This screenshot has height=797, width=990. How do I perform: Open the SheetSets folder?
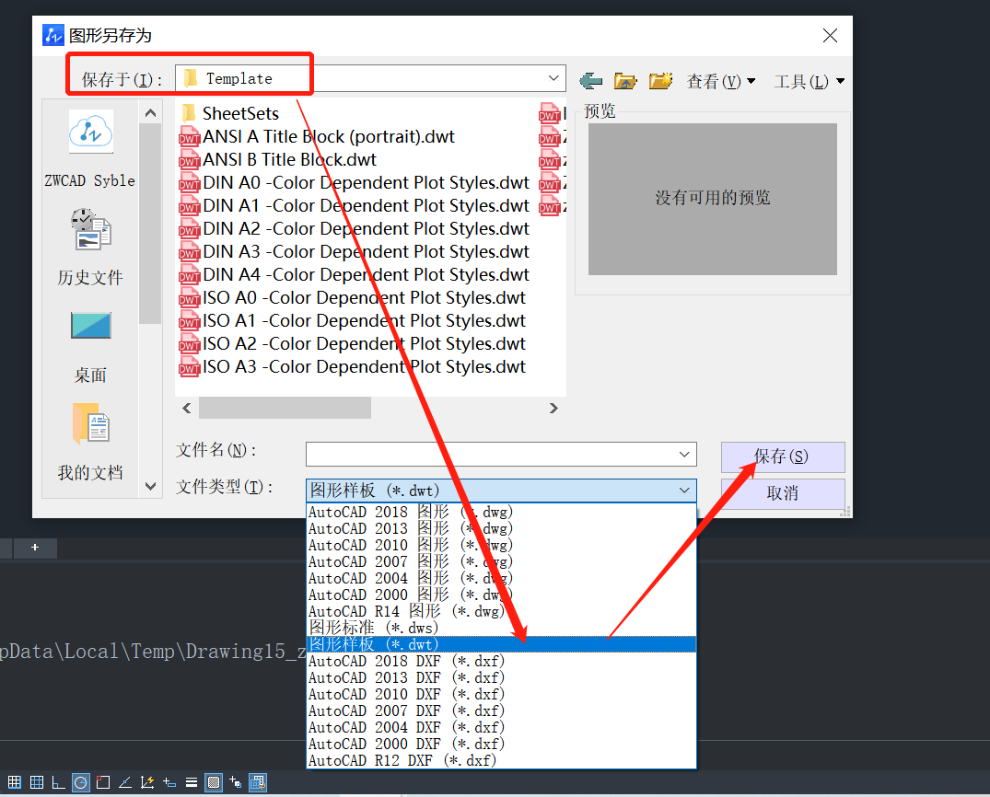(230, 113)
